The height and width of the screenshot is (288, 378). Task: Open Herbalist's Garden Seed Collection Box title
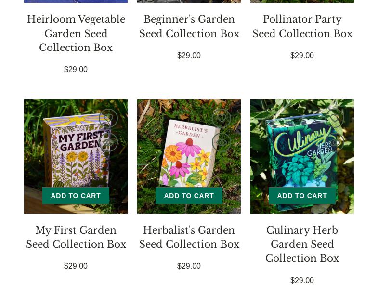point(189,237)
